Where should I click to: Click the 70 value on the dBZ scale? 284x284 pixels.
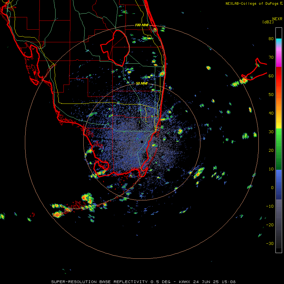pyautogui.click(x=271, y=57)
